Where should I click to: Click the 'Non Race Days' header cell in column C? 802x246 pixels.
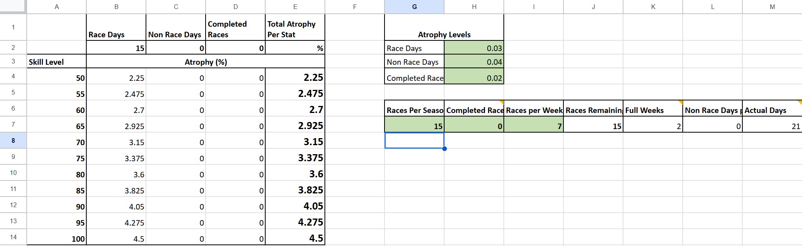pos(176,27)
